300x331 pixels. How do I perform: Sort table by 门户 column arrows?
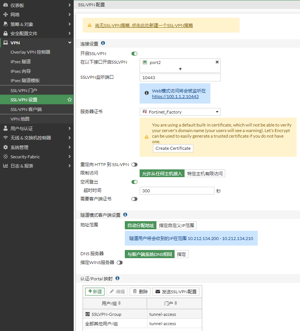point(176,303)
